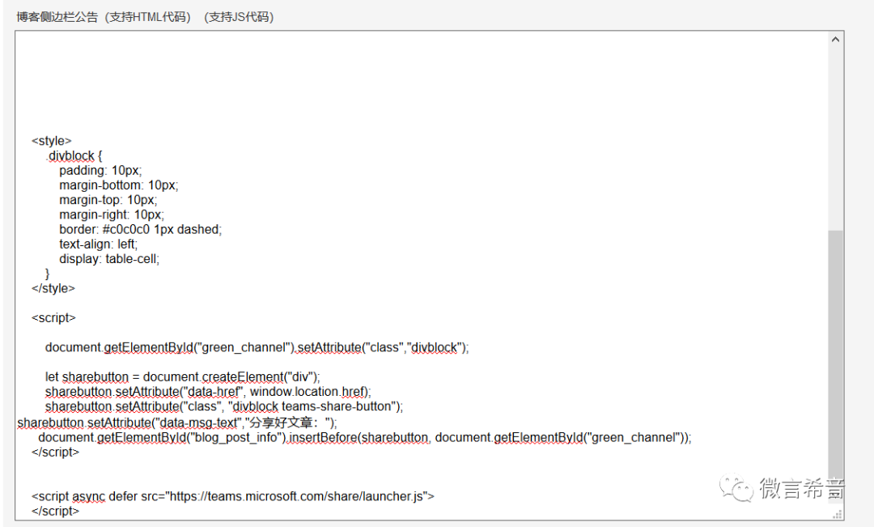Image resolution: width=874 pixels, height=527 pixels.
Task: Click the first <script> tag line
Action: click(53, 318)
